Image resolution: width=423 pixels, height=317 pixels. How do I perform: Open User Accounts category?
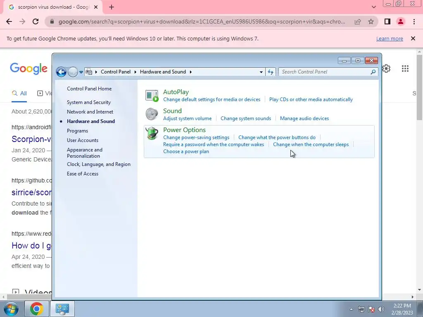pos(83,140)
